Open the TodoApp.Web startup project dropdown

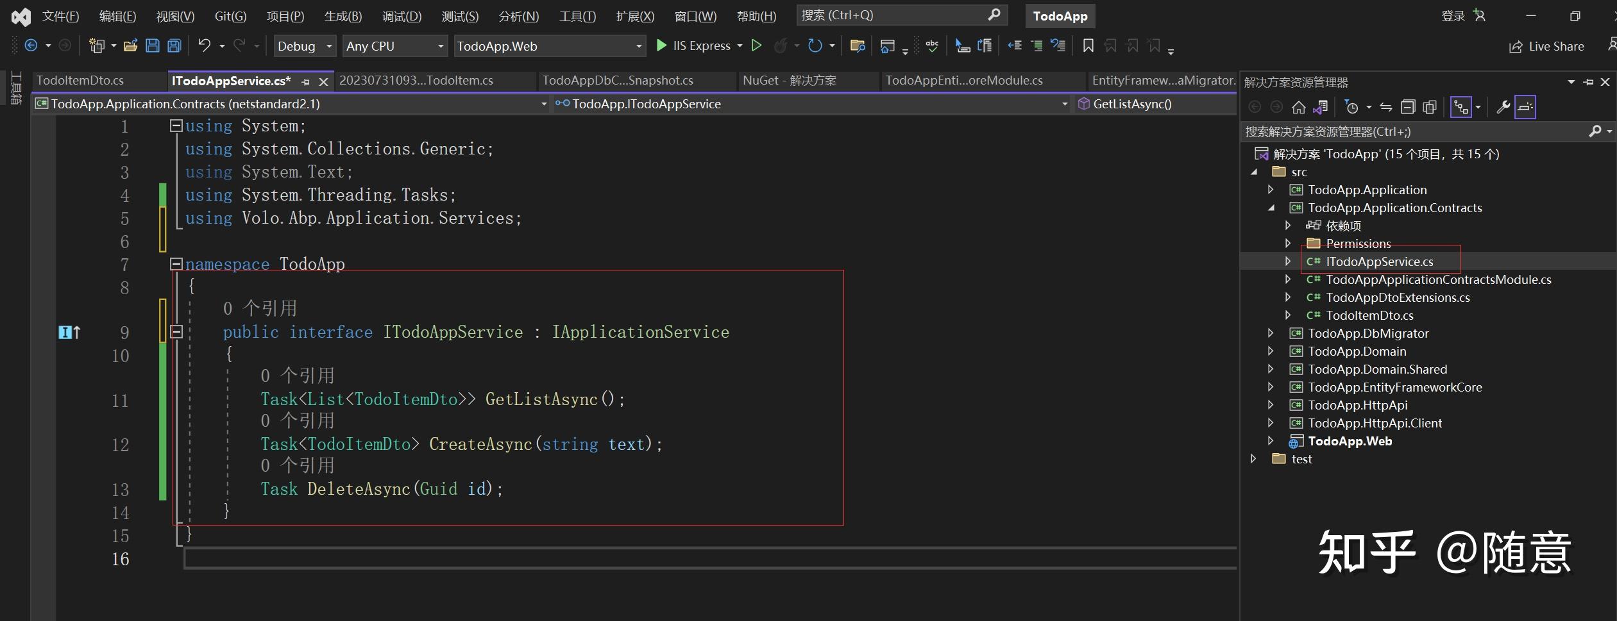(549, 46)
